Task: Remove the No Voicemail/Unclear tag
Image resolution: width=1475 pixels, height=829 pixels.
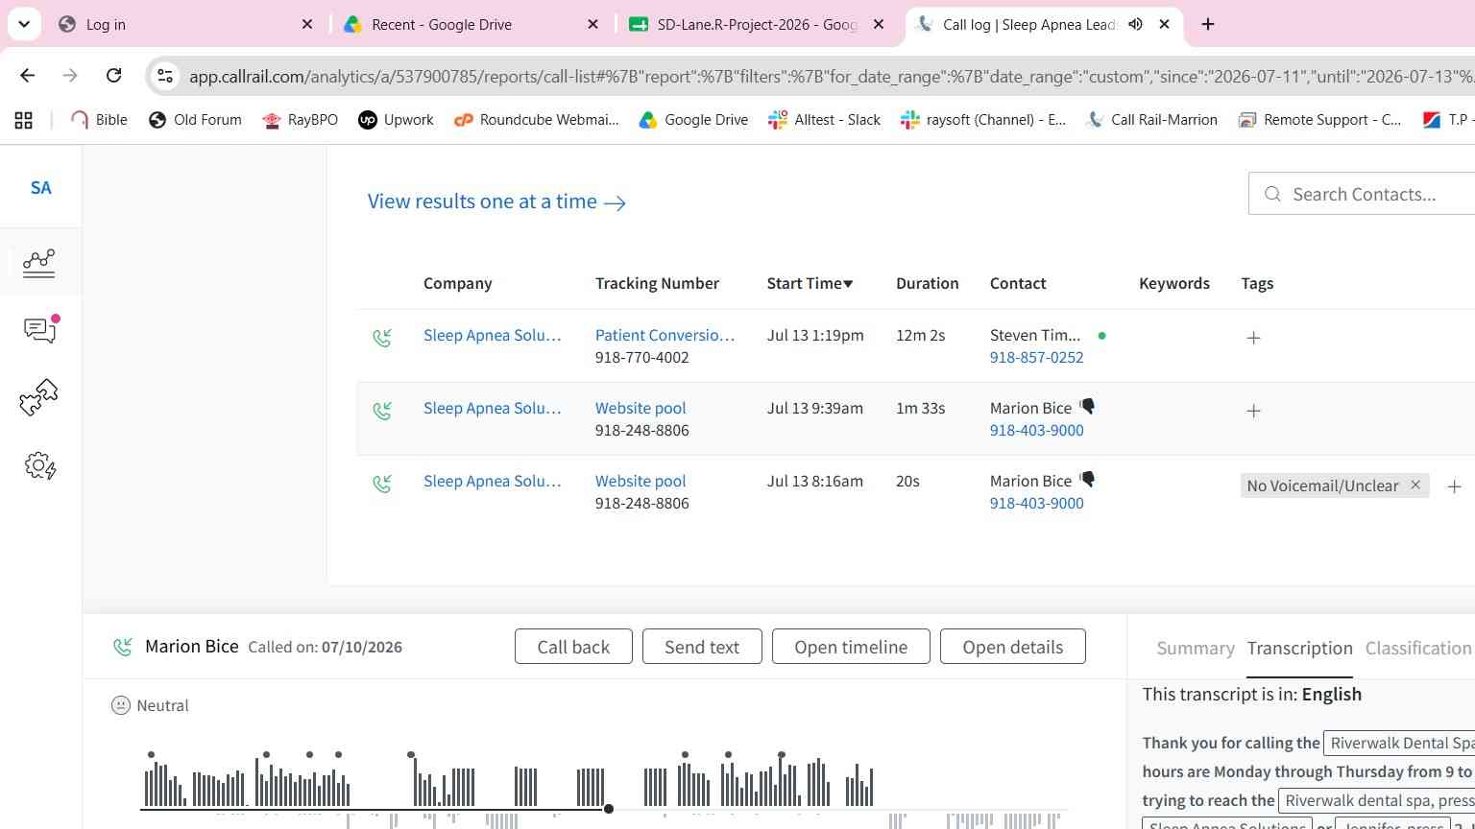Action: (1415, 485)
